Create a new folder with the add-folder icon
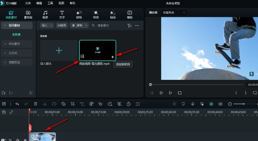The width and height of the screenshot is (258, 141). tap(3, 93)
